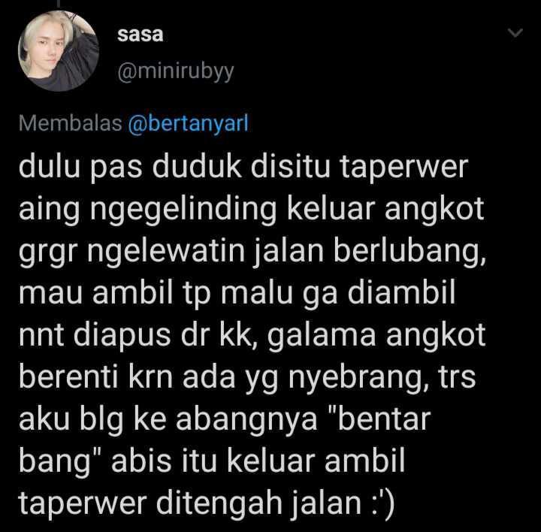Open the @minirubyy handle profile
The image size is (541, 532).
point(176,72)
